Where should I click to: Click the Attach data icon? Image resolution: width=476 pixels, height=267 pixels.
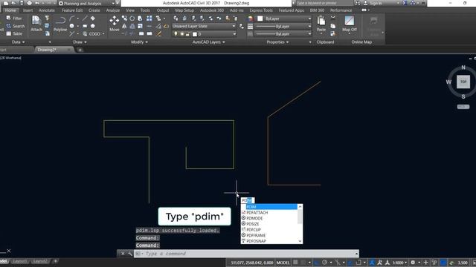(x=36, y=24)
